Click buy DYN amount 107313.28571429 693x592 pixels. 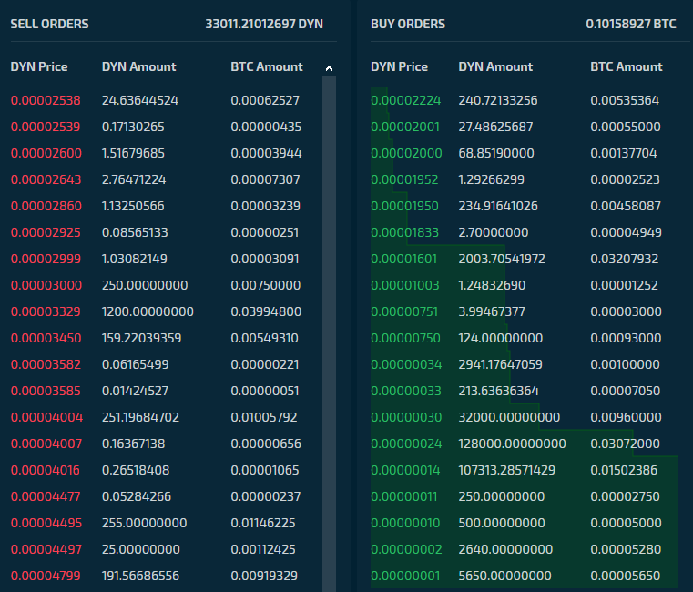point(507,470)
